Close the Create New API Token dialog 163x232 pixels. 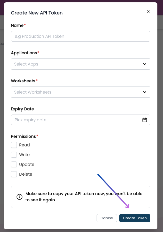(x=148, y=12)
